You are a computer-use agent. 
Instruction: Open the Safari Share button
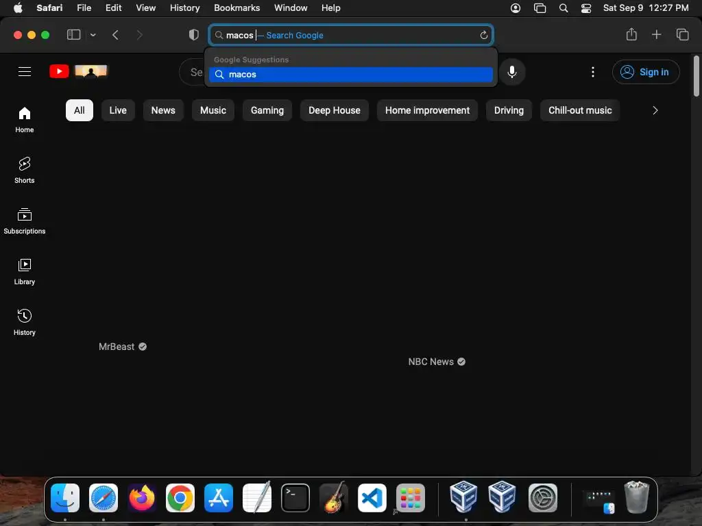point(631,34)
